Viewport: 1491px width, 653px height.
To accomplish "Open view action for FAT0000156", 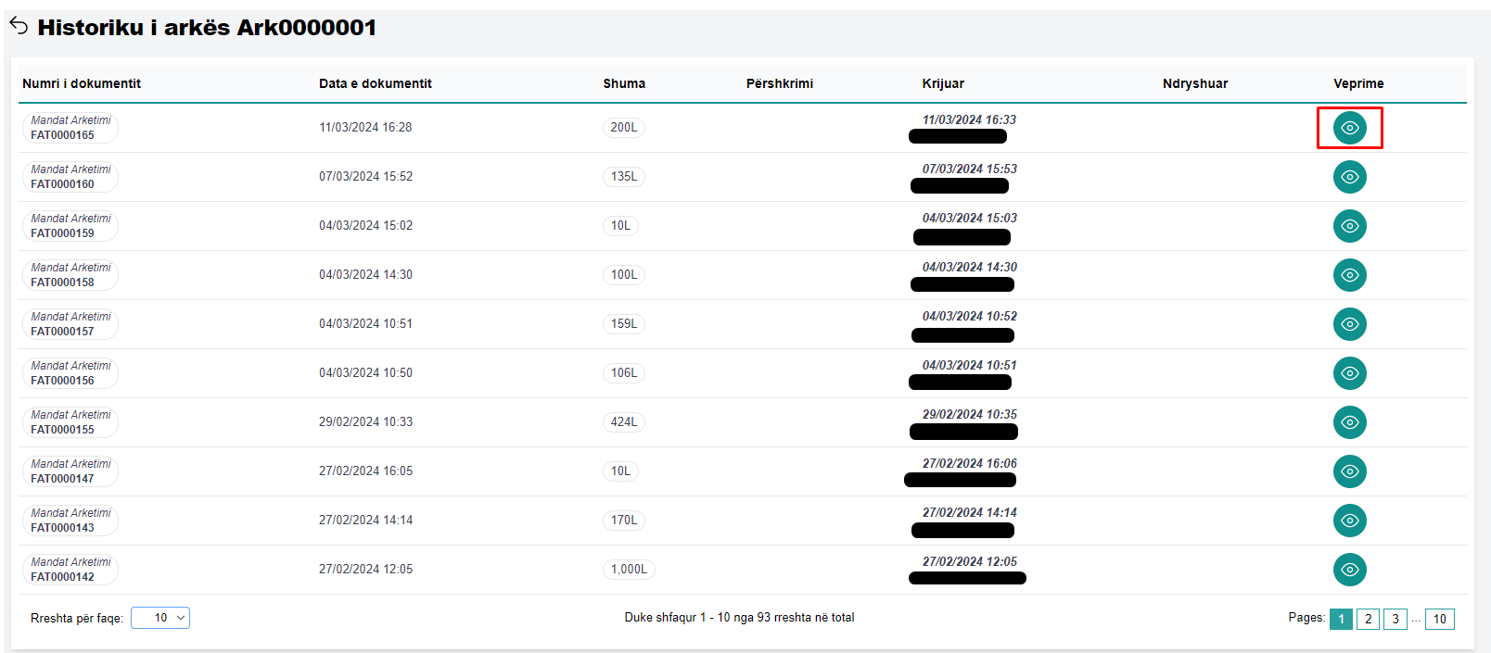I will click(1349, 373).
